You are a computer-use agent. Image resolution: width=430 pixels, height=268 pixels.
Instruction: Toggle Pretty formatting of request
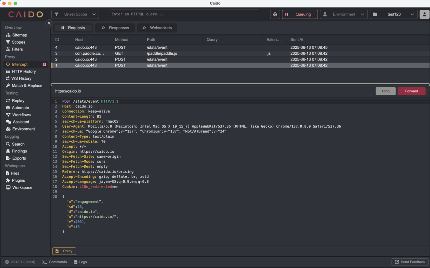(x=64, y=251)
